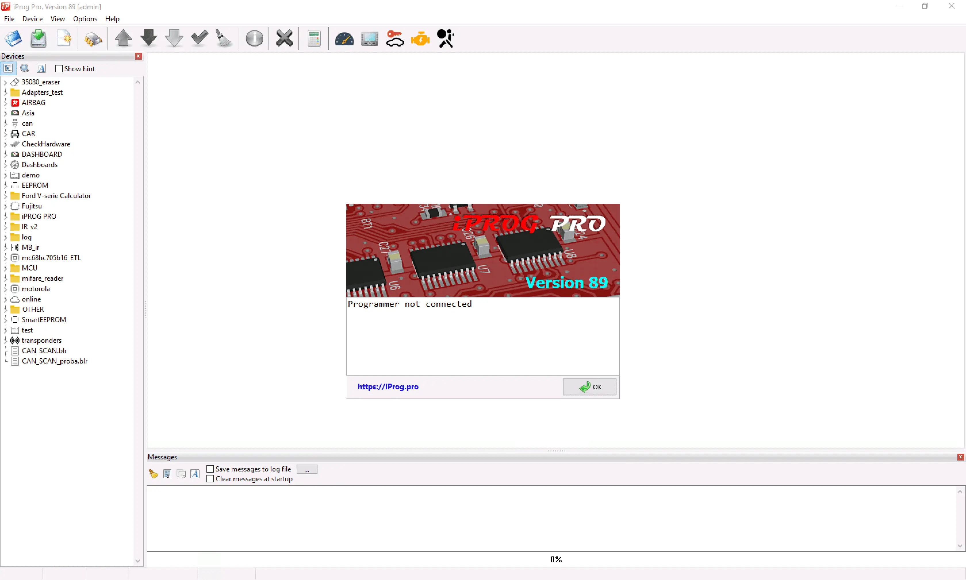The height and width of the screenshot is (580, 966).
Task: Switch Devices panel to tree view icon
Action: pyautogui.click(x=8, y=69)
